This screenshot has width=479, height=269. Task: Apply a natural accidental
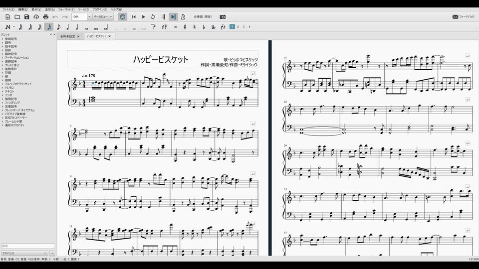click(x=194, y=27)
